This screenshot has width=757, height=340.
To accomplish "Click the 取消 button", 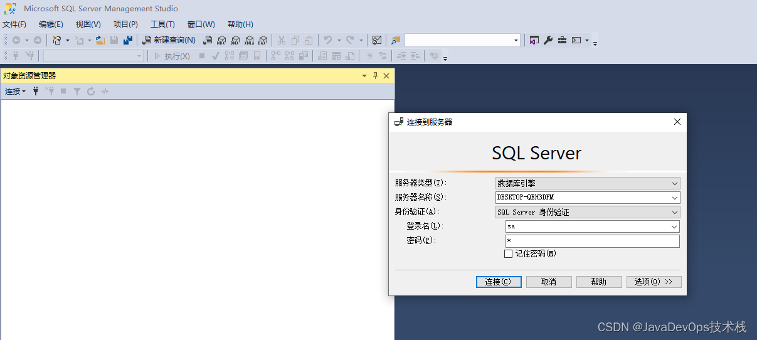I will click(549, 282).
